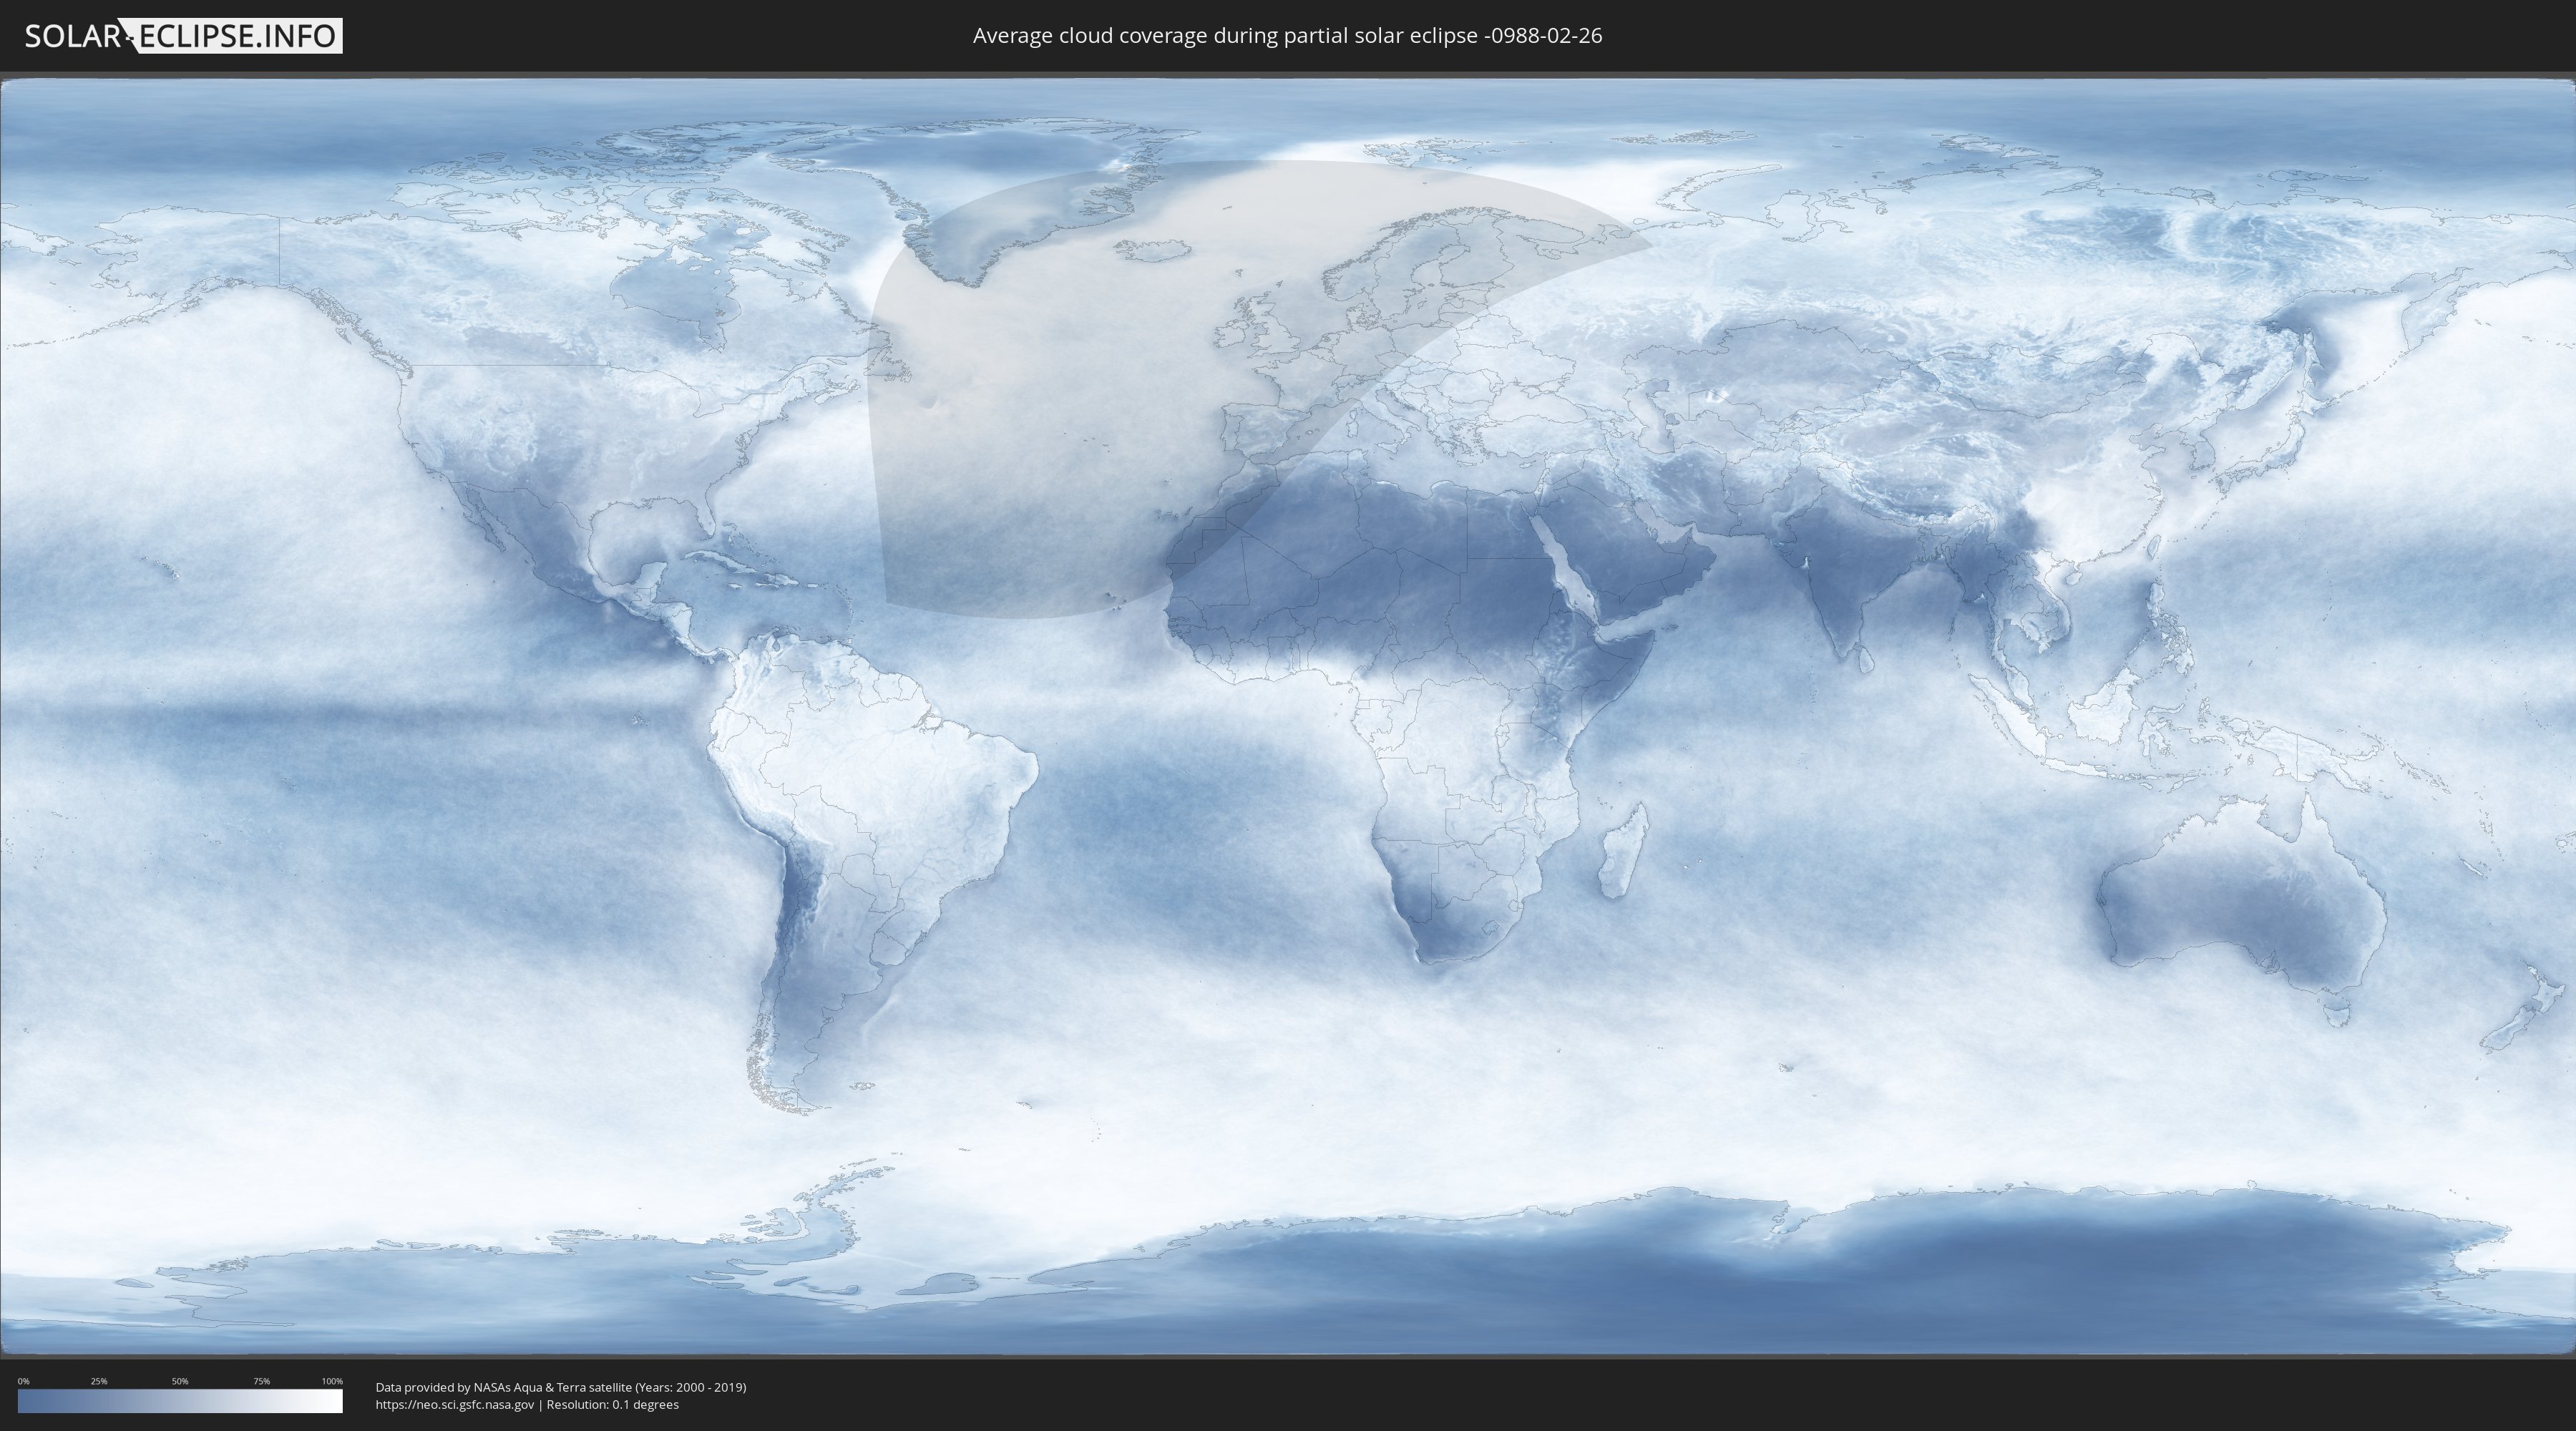Click the SOLAR-ECLIPSE.INFO logo
This screenshot has width=2576, height=1431.
point(183,36)
